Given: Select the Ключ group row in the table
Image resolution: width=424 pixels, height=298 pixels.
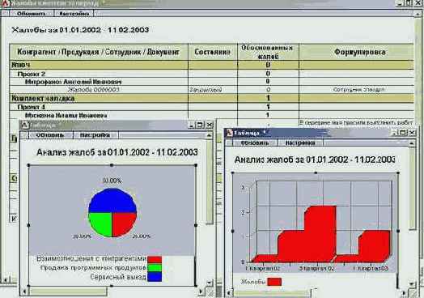Looking at the screenshot, I should 212,65.
